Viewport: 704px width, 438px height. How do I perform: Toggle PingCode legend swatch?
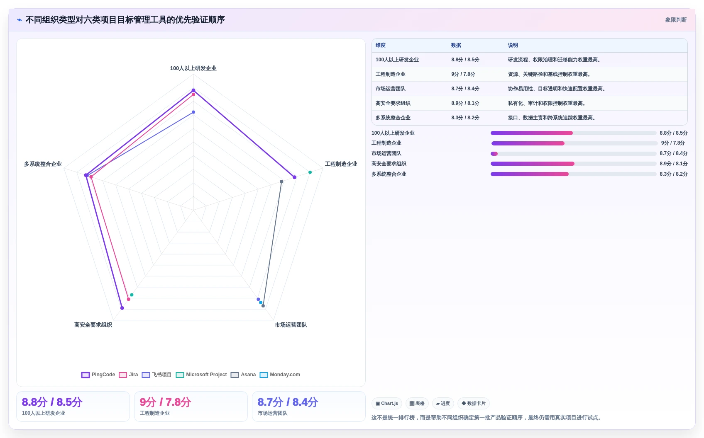pyautogui.click(x=86, y=375)
